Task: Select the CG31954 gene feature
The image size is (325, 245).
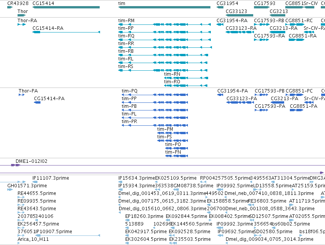Action: pos(220,7)
